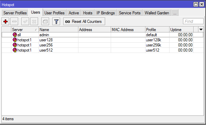206x125 pixels.
Task: Open the comment icon in toolbar
Action: click(45, 22)
